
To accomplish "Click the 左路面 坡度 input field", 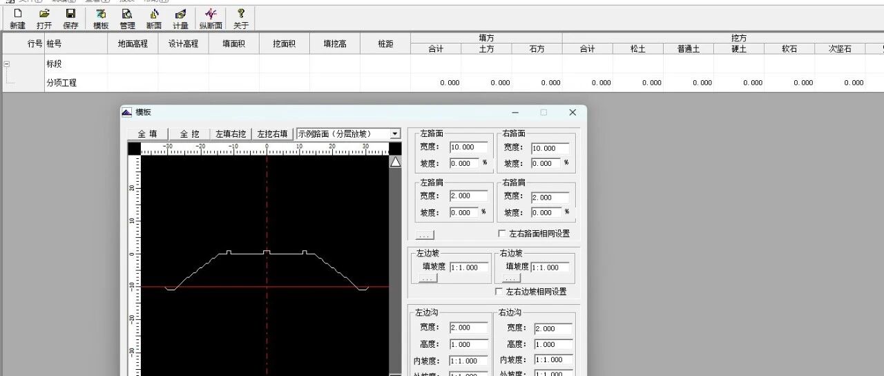I will pos(464,164).
